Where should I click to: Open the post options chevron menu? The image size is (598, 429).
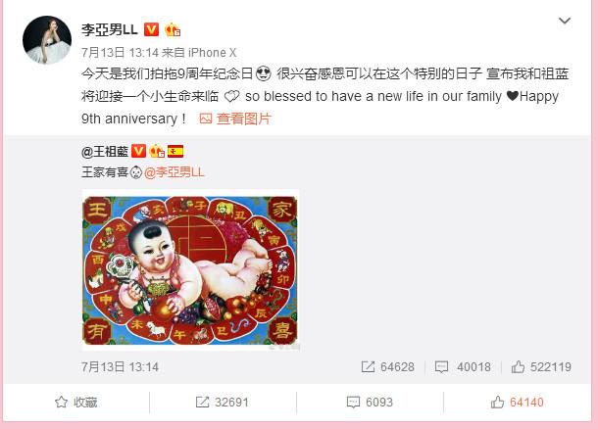[x=564, y=21]
